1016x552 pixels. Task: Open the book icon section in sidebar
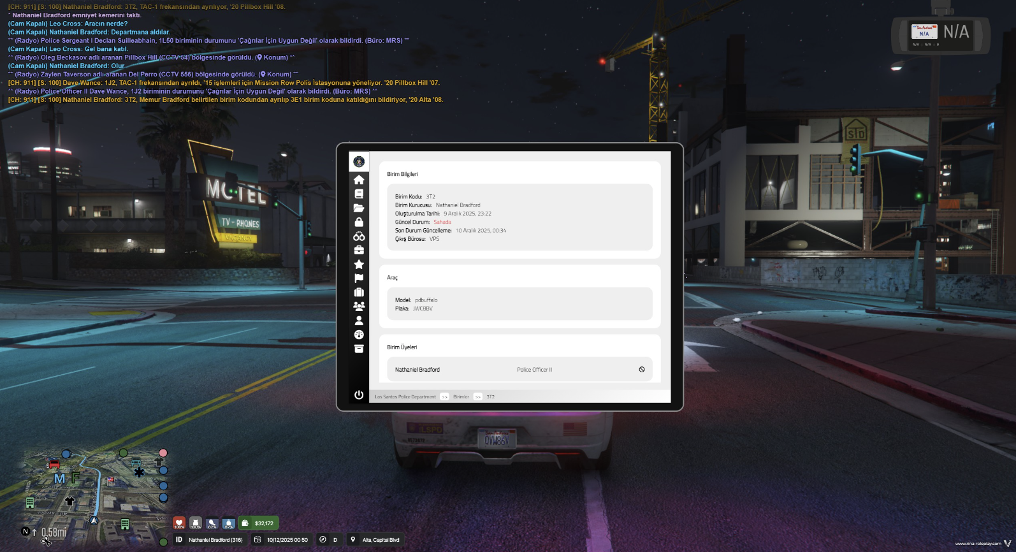point(359,194)
